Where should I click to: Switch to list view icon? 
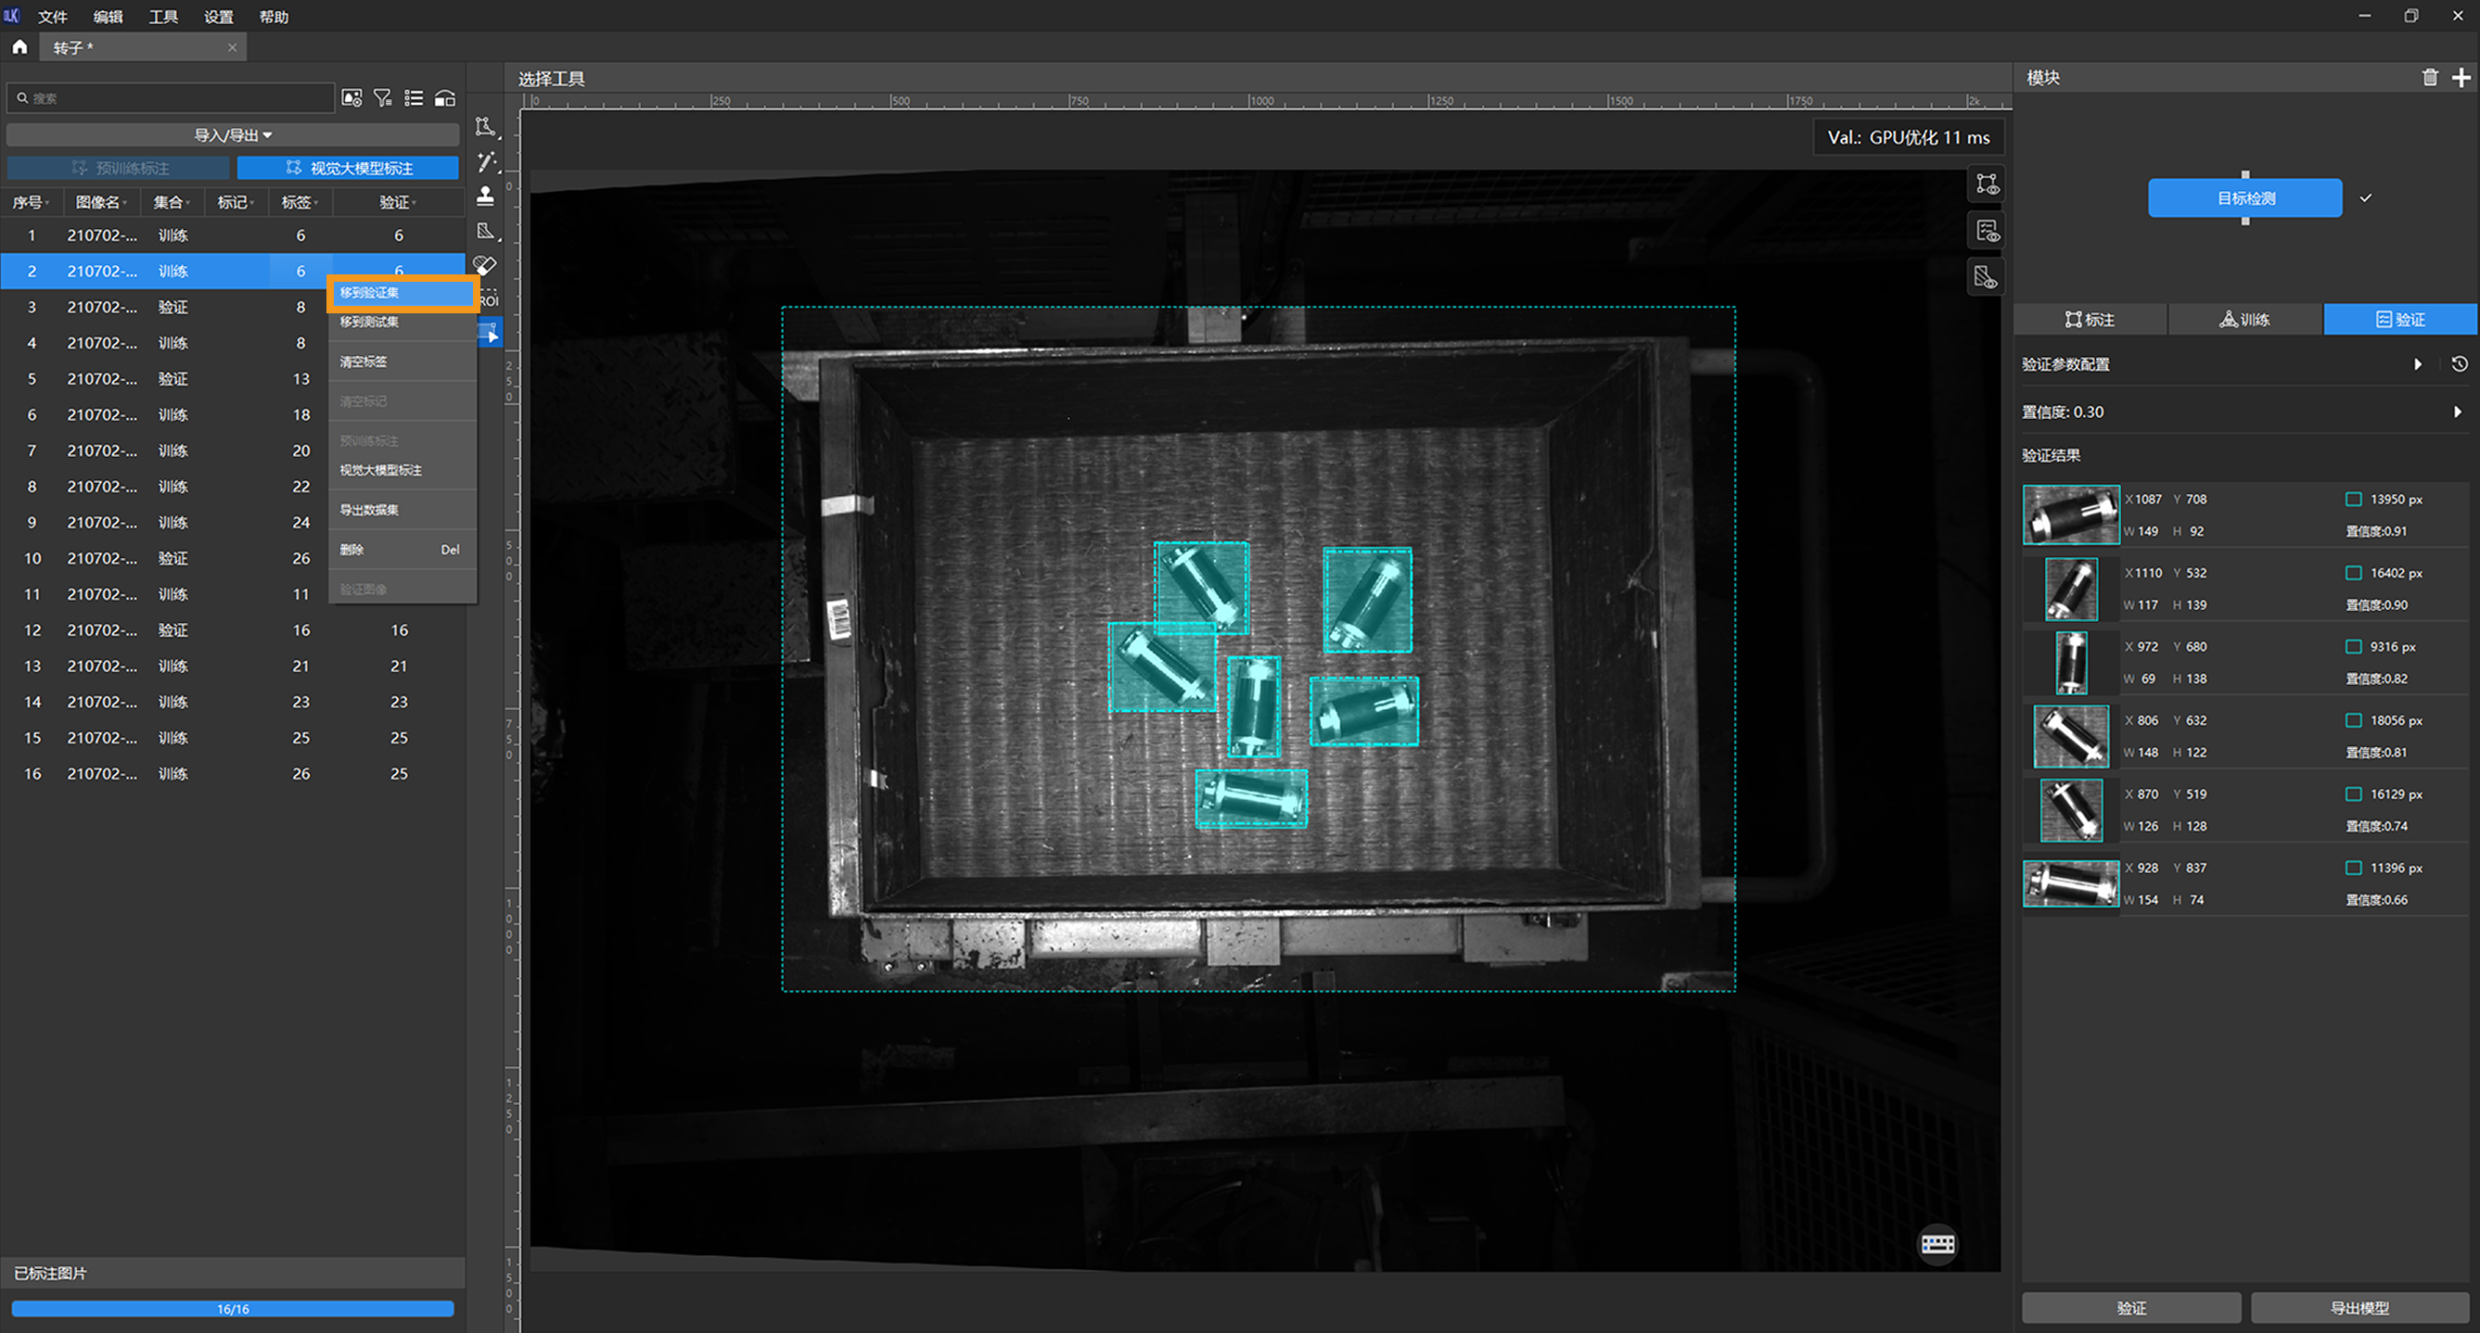[414, 98]
